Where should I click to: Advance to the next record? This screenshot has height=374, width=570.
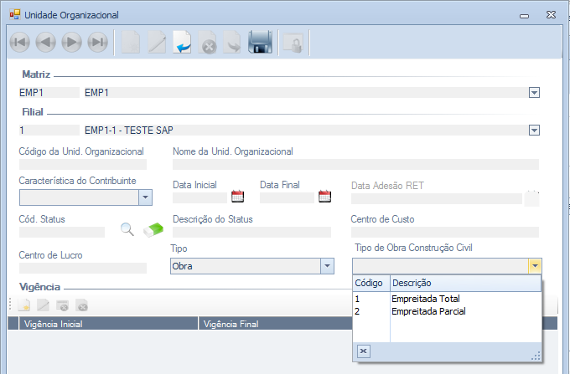(x=72, y=43)
